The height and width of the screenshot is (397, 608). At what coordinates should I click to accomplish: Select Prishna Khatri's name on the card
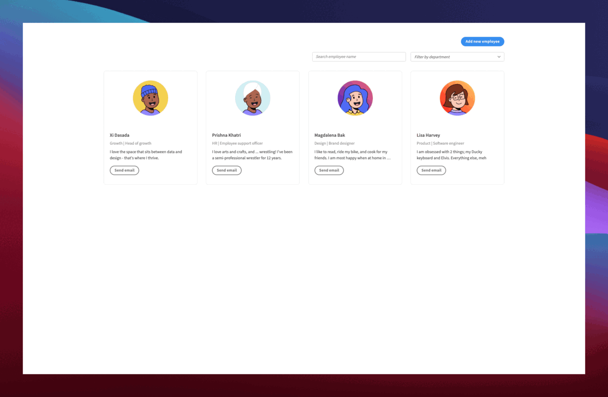(x=226, y=135)
